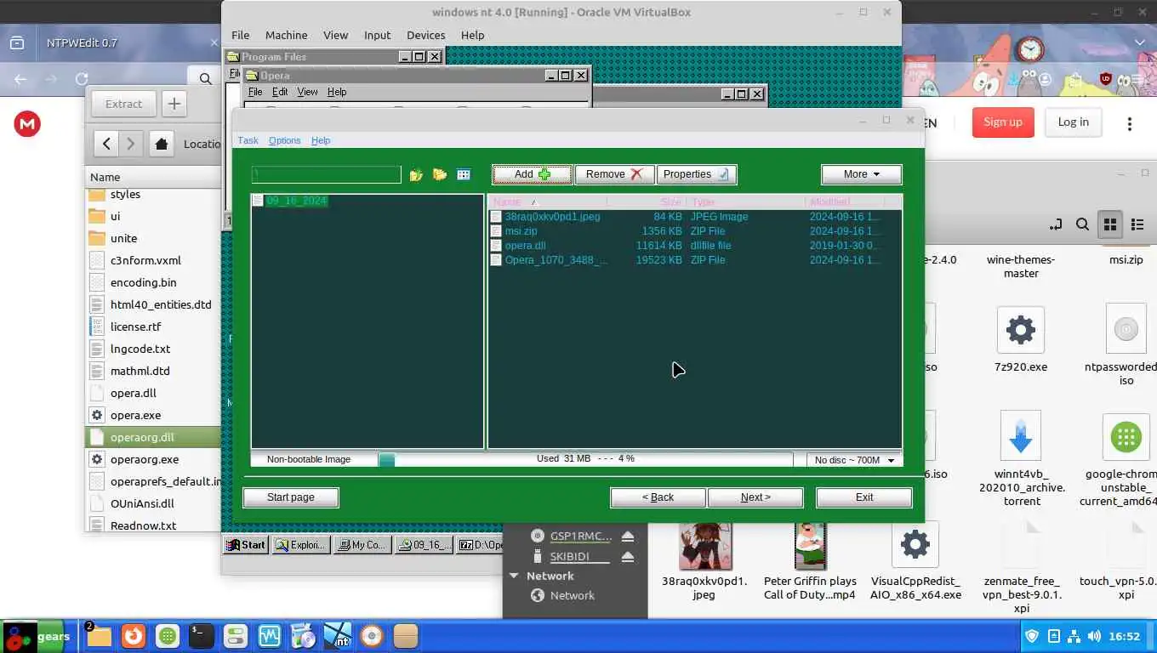Select operaorg.dll in the archive file list
The image size is (1157, 653).
(153, 437)
